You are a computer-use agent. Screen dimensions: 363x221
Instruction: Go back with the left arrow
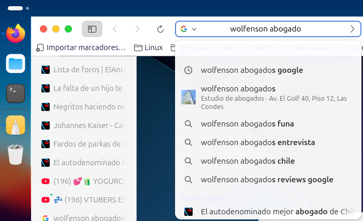coord(114,29)
